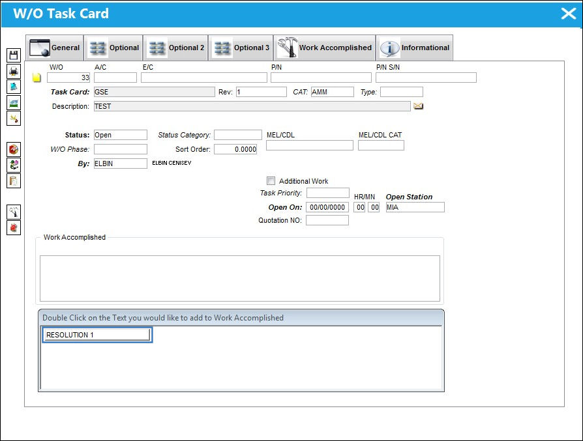Click the envelope icon next to Description

(x=418, y=106)
